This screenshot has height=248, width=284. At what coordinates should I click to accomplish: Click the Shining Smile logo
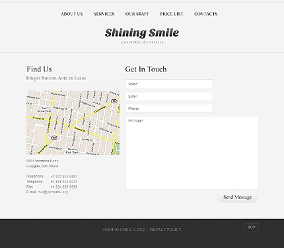tap(142, 33)
